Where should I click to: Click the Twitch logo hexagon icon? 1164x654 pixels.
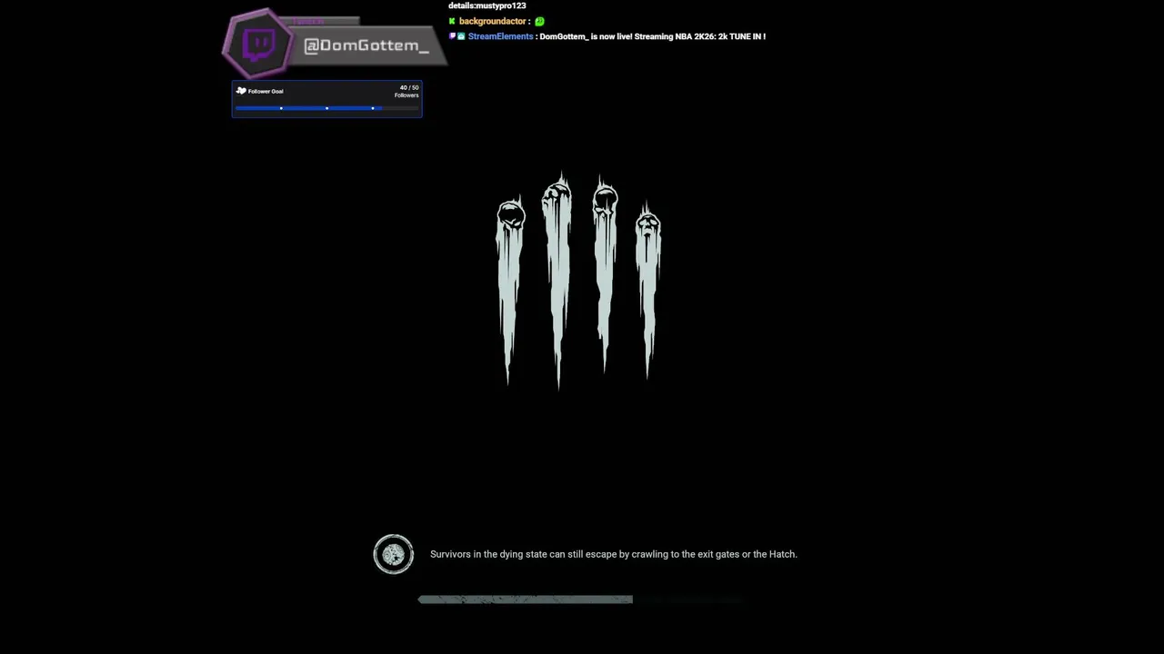coord(257,43)
